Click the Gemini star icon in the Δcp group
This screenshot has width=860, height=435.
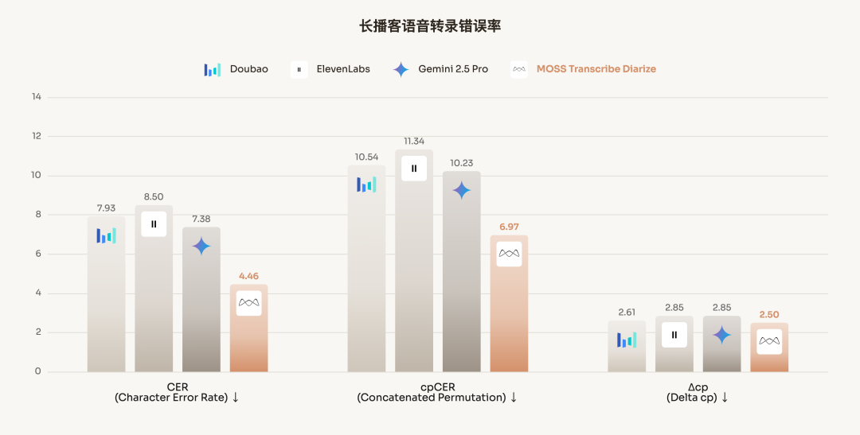coord(721,335)
